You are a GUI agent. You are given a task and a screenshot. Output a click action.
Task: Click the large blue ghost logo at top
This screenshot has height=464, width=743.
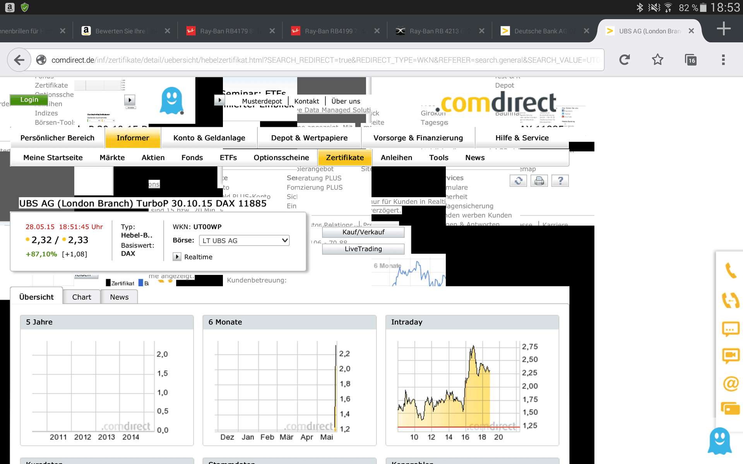pyautogui.click(x=171, y=101)
